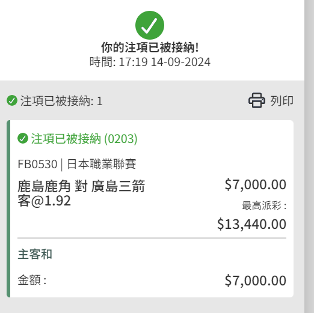The height and width of the screenshot is (313, 314).
Task: Click the 客@1.92 odds selection text
Action: pyautogui.click(x=44, y=201)
